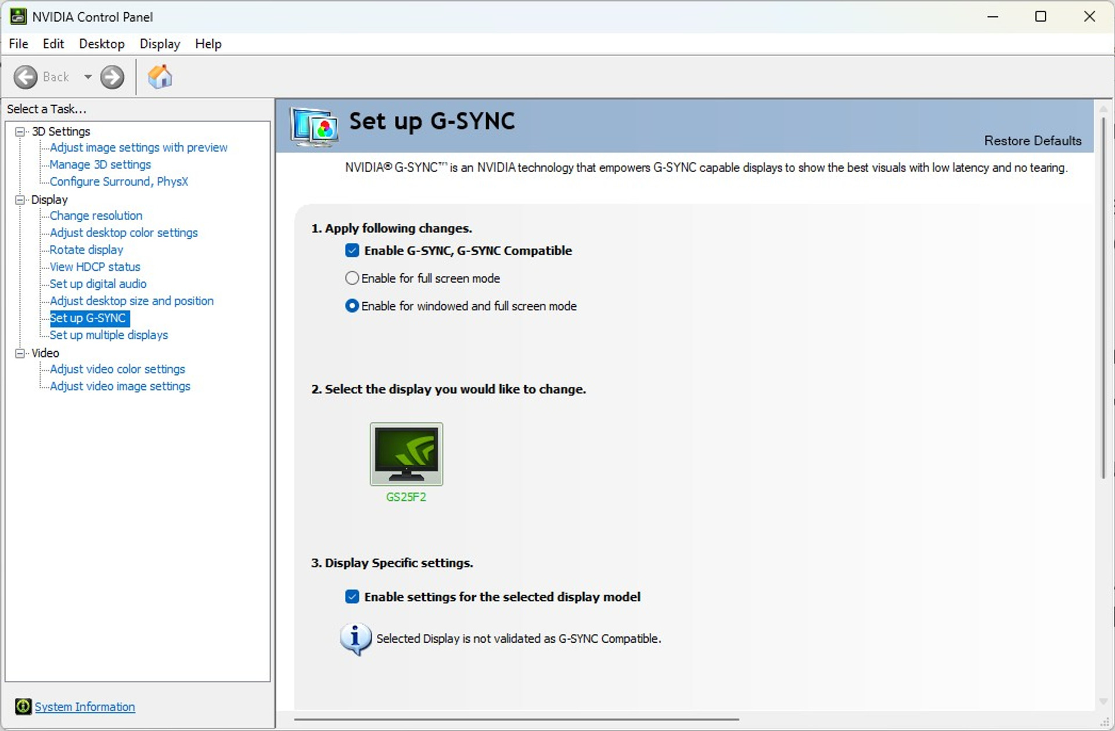Viewport: 1115px width, 731px height.
Task: Open the Edit menu
Action: 53,44
